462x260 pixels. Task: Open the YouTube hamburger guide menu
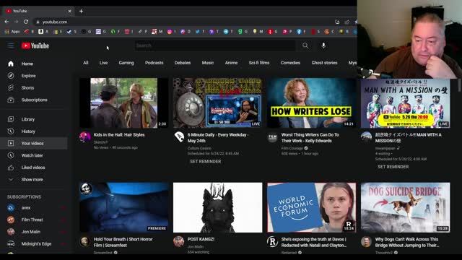(x=11, y=45)
